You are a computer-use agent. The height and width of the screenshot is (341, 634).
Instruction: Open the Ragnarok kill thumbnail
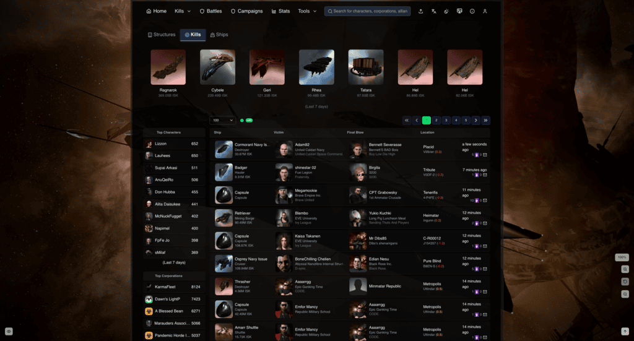click(x=168, y=67)
